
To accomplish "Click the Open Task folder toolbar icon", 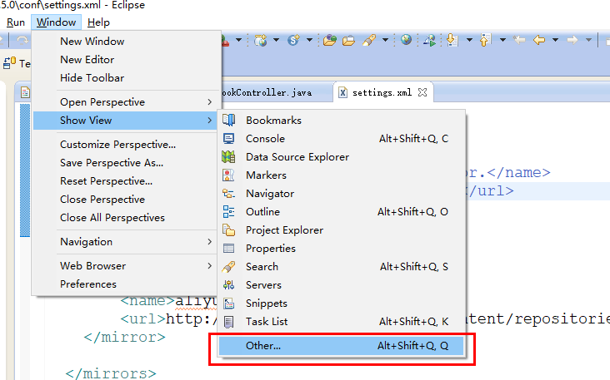I will coord(348,40).
